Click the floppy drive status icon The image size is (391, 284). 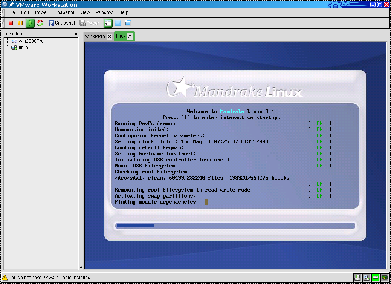pyautogui.click(x=357, y=277)
